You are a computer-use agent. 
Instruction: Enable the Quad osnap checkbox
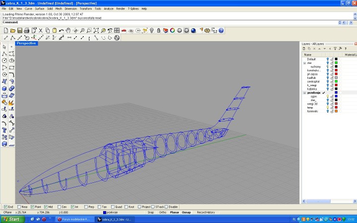coord(113,207)
